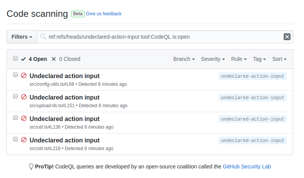Screen dimensions: 304x178
Task: Click the search magnifier icon in filter box
Action: (x=44, y=37)
